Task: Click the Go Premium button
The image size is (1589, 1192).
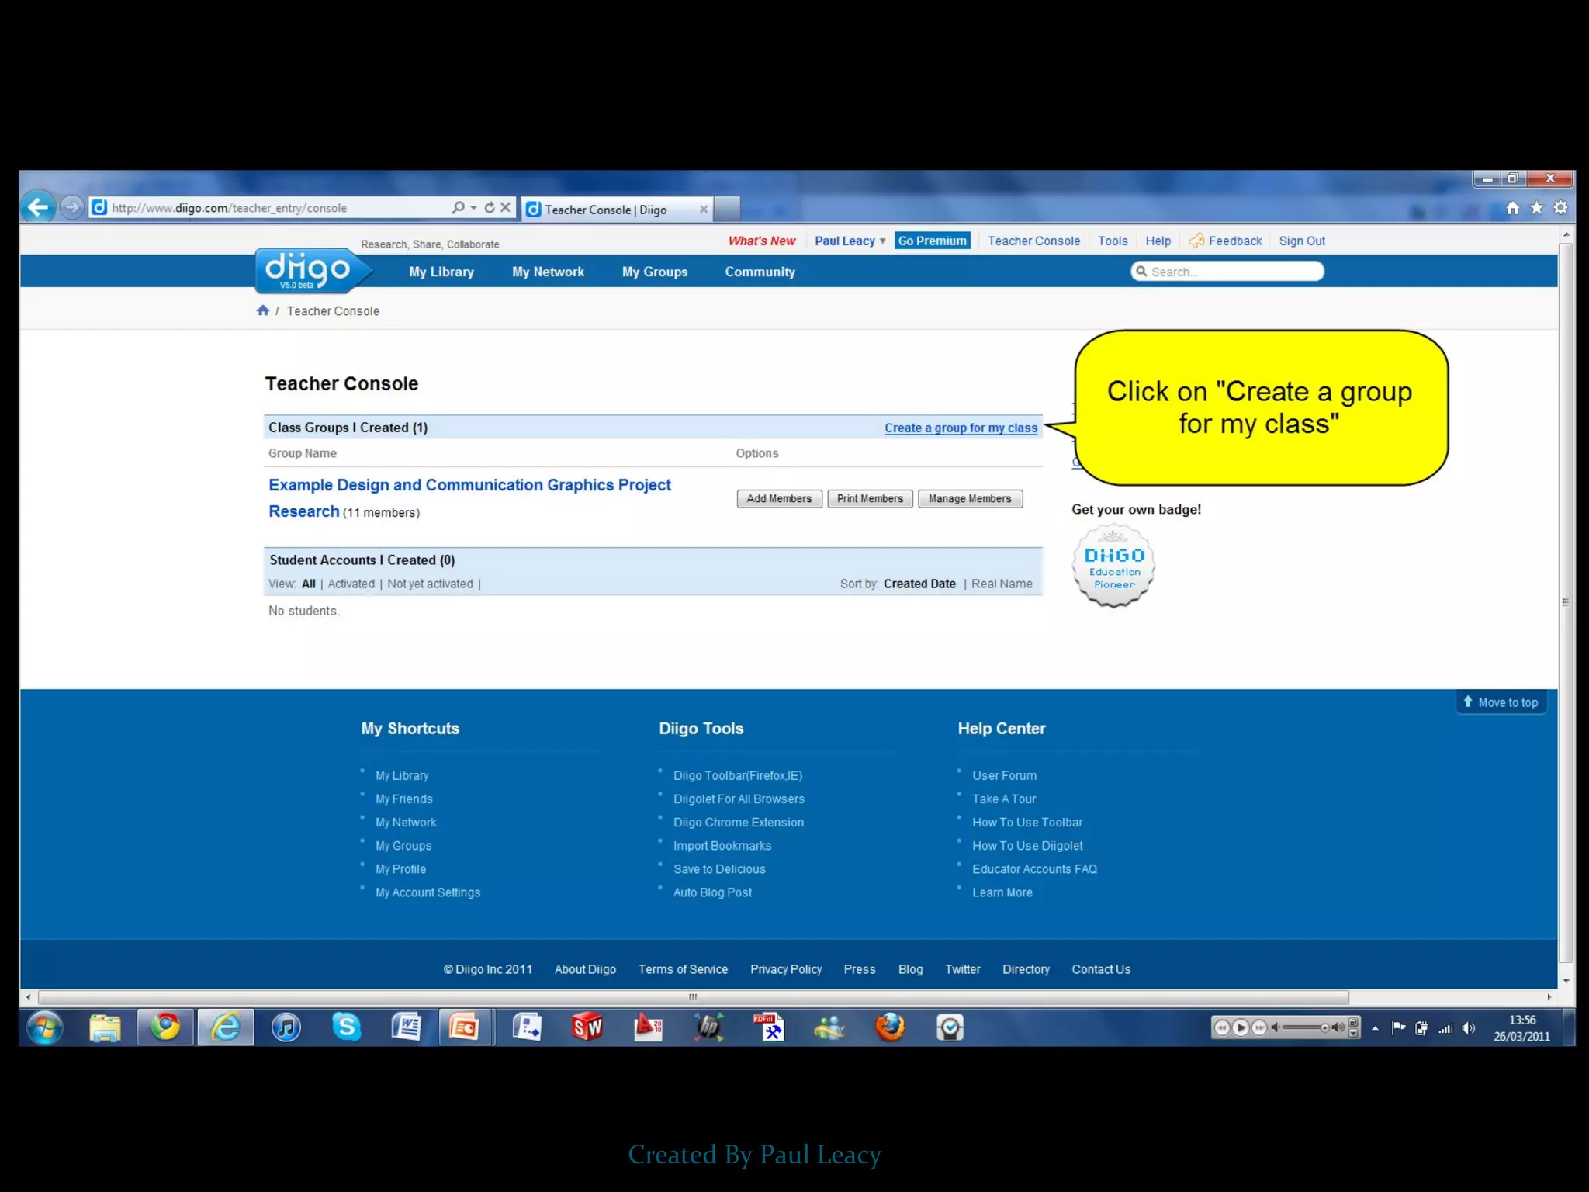Action: tap(932, 241)
